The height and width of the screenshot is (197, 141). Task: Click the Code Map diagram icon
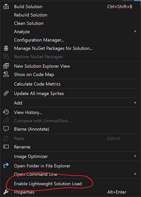point(6,74)
